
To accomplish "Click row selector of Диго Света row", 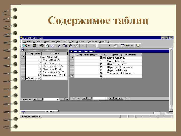I will (72, 57).
